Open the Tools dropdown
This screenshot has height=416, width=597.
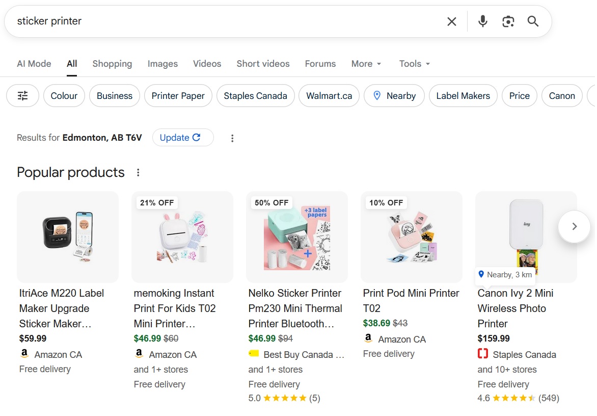(x=415, y=64)
